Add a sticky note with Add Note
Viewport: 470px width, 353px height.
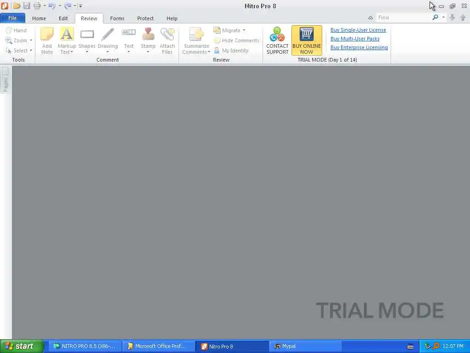[x=47, y=40]
